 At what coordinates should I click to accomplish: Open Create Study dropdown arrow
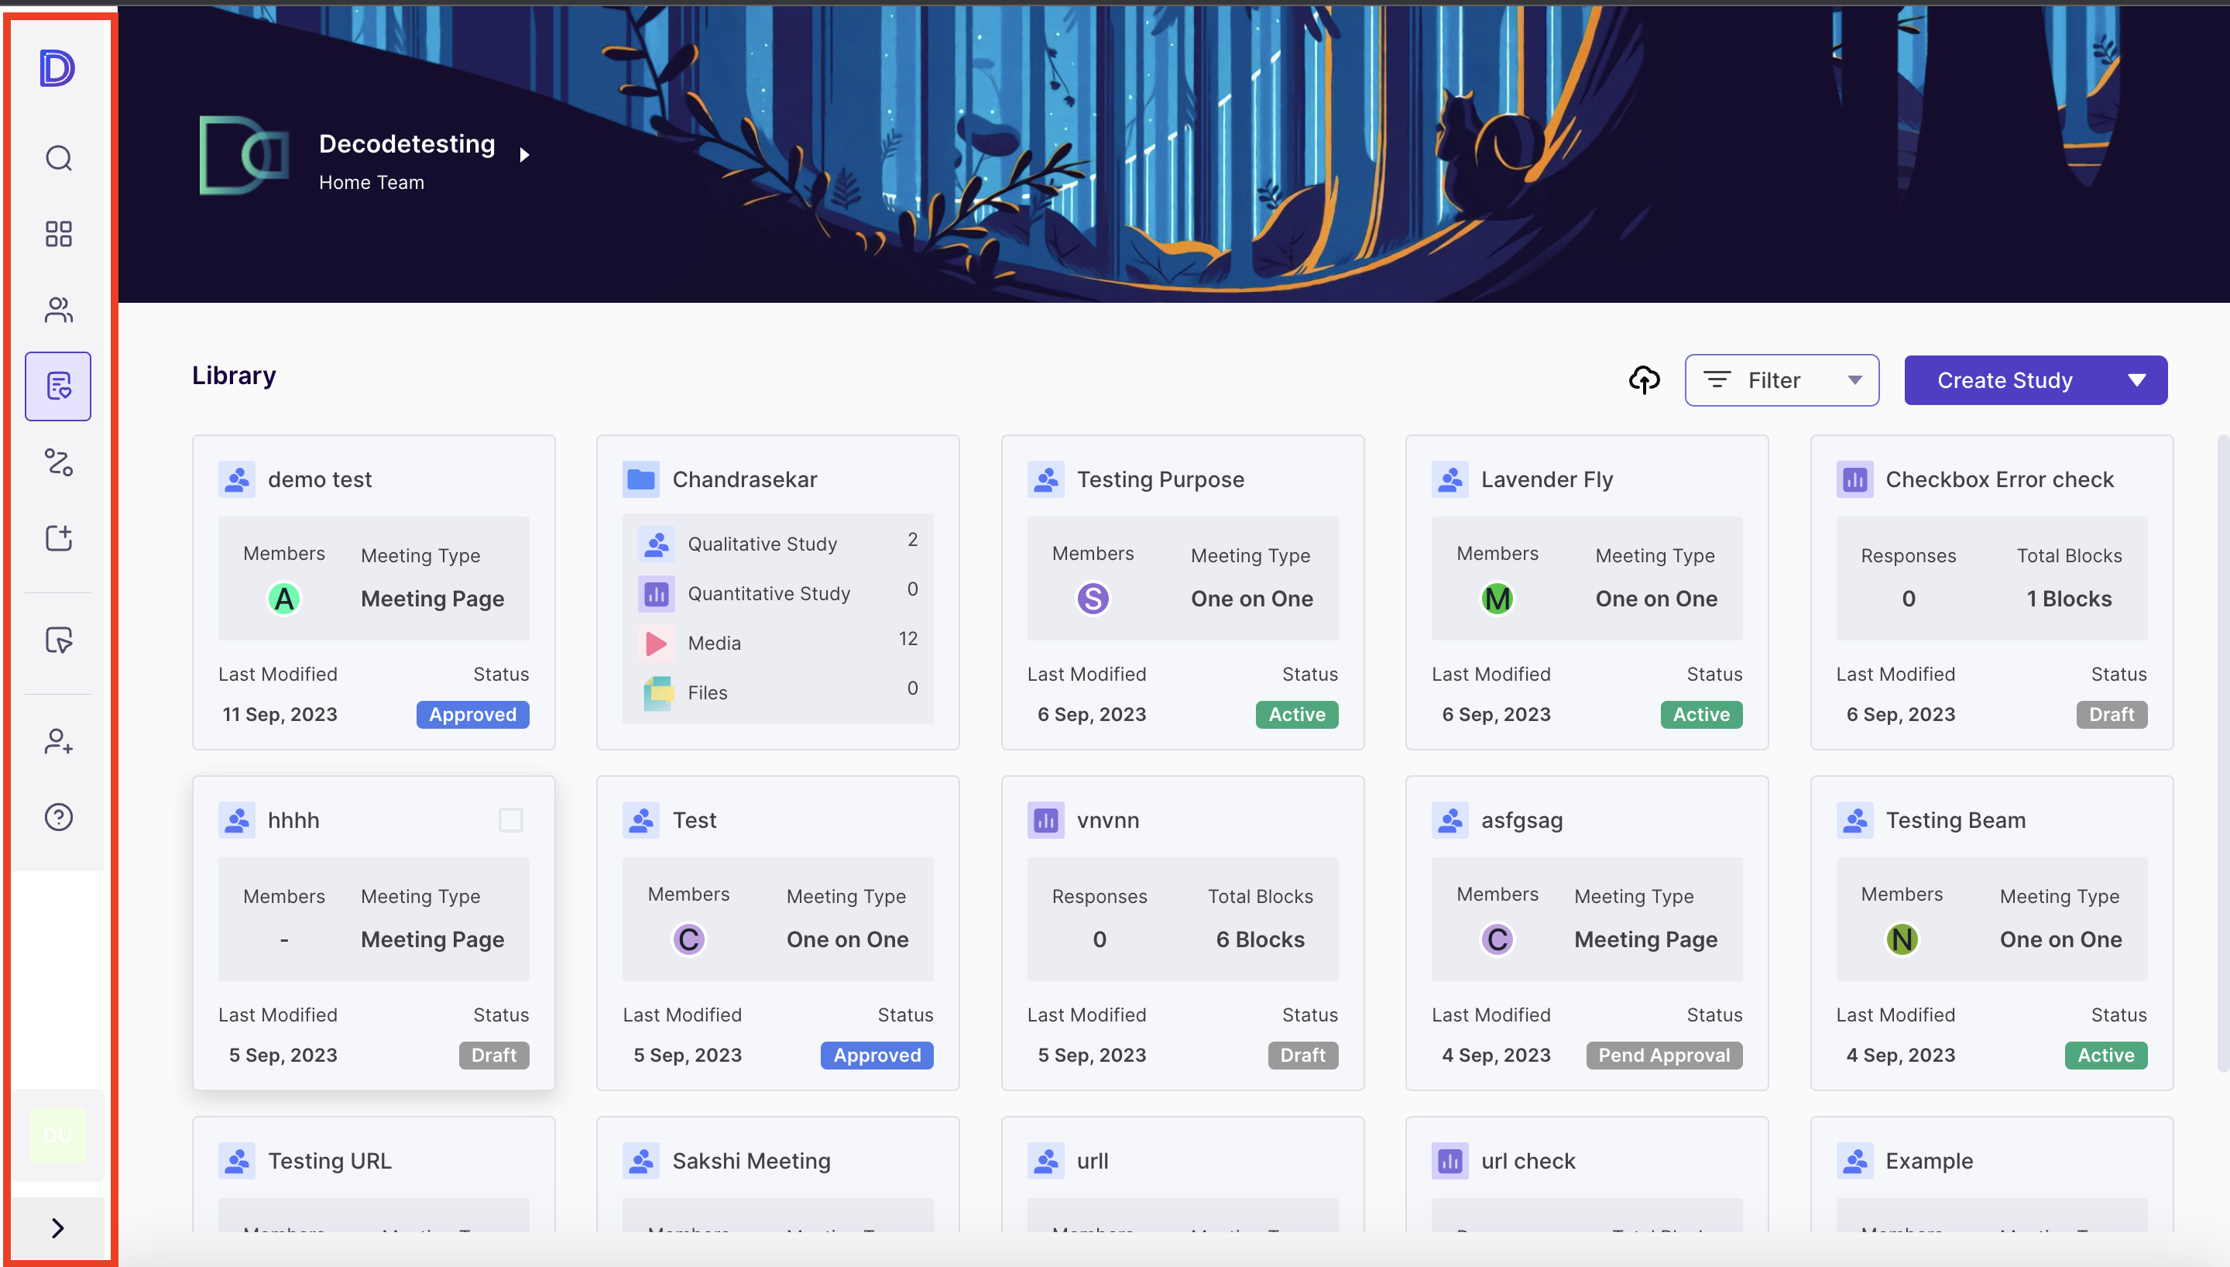tap(2136, 380)
